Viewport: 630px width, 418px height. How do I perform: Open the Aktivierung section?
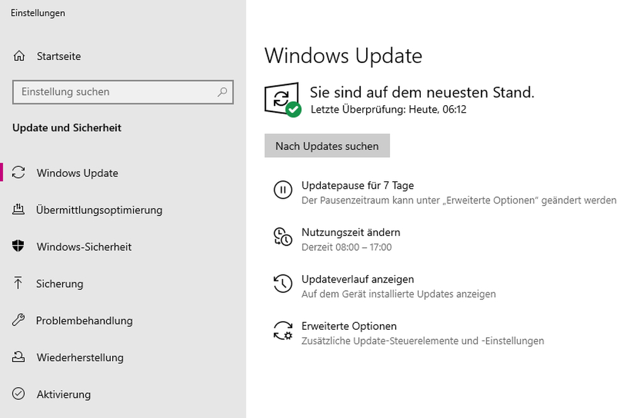(64, 394)
